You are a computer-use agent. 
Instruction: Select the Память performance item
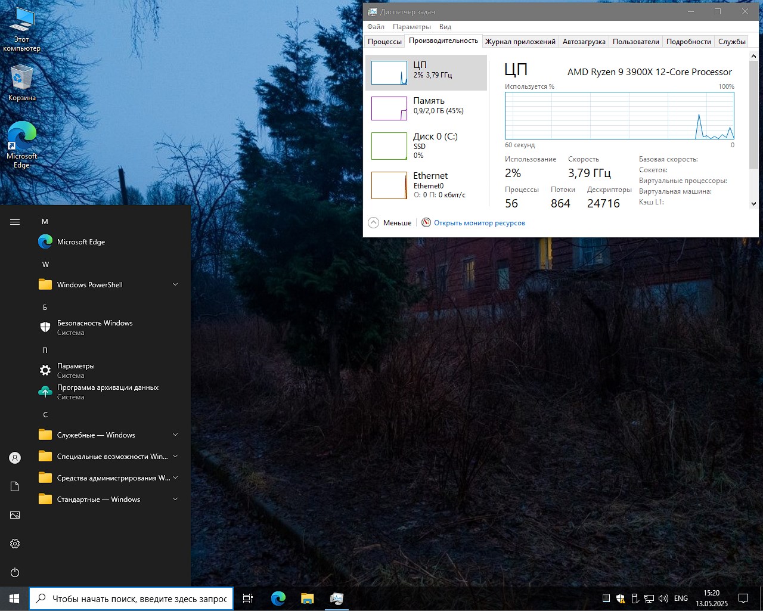tap(426, 108)
